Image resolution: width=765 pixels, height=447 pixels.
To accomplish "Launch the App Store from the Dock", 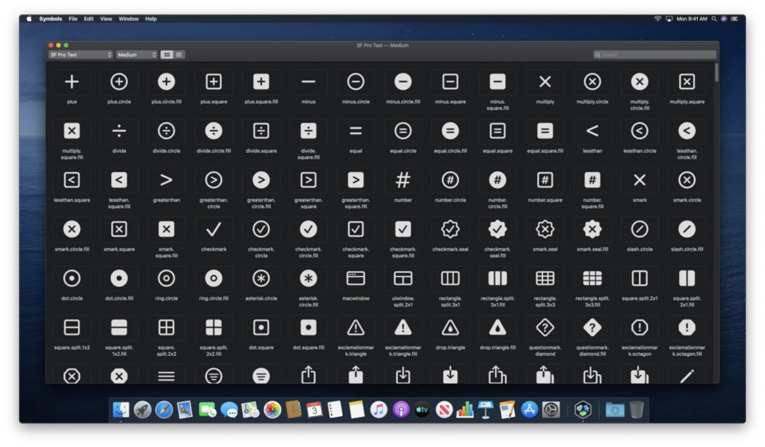I will (x=528, y=410).
